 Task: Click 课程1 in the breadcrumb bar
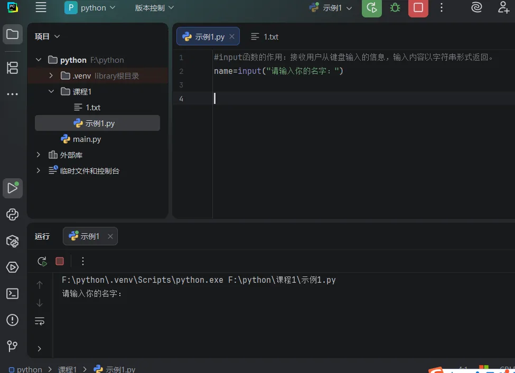pos(67,369)
